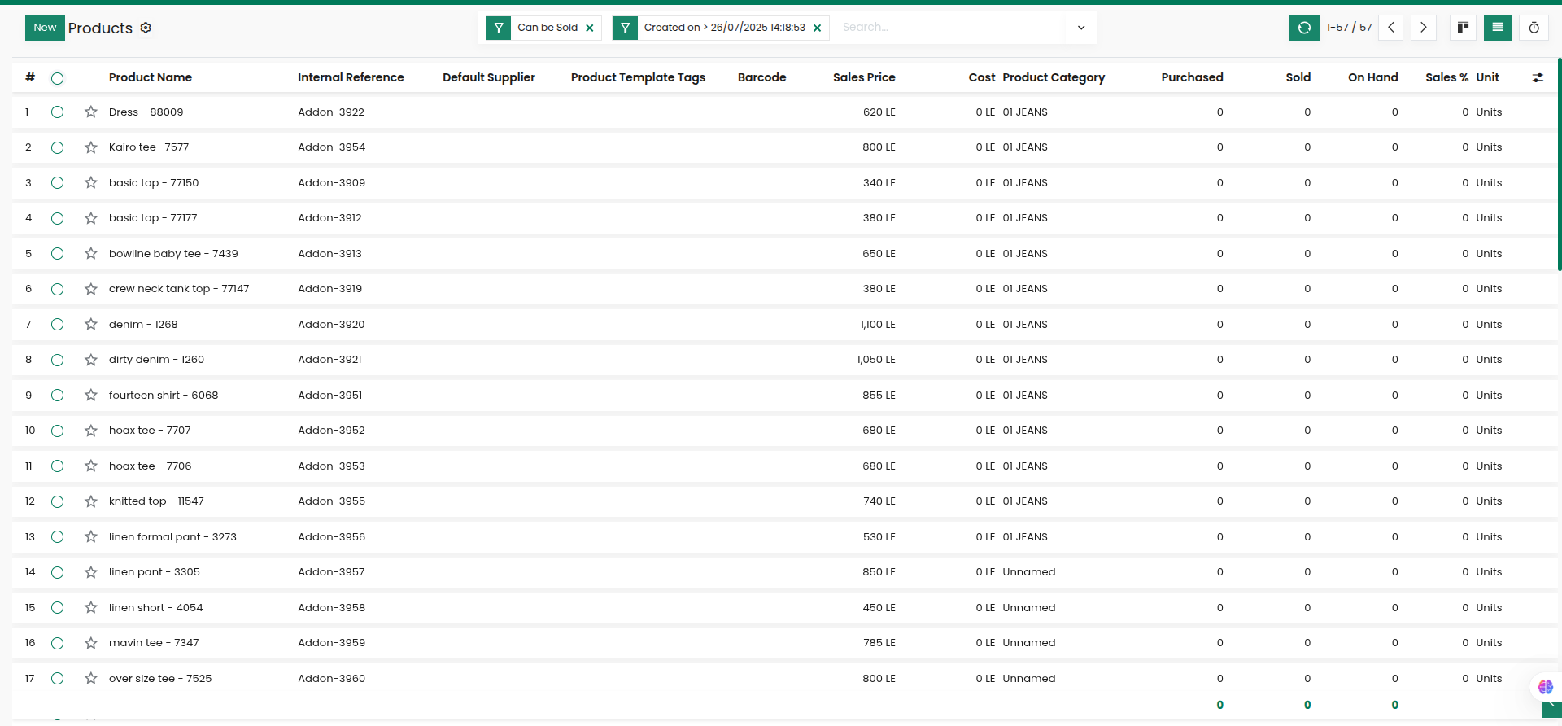The height and width of the screenshot is (726, 1562).
Task: Open the AI brain assistant icon
Action: click(x=1545, y=687)
